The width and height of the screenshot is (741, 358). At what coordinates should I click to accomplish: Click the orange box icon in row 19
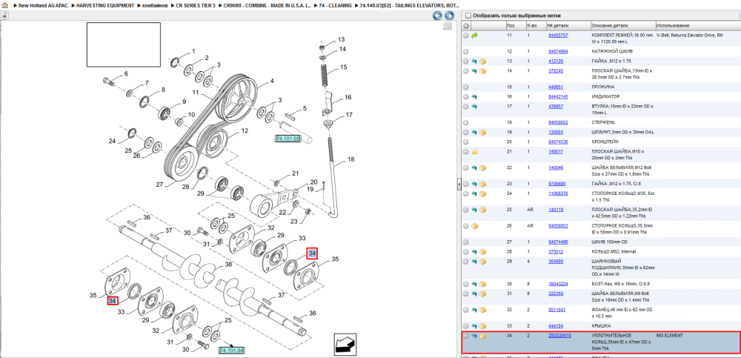[482, 133]
